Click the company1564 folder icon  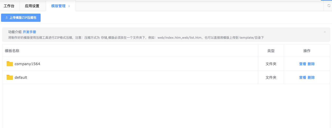point(10,64)
